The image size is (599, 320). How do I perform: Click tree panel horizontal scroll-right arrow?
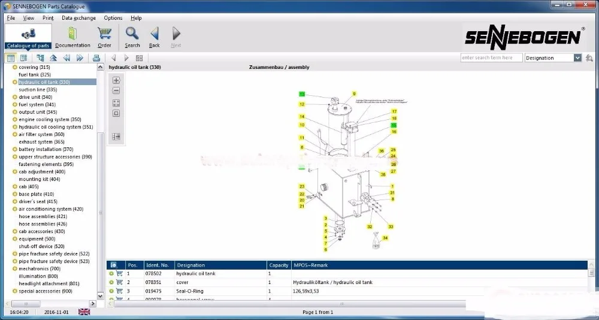pos(92,304)
